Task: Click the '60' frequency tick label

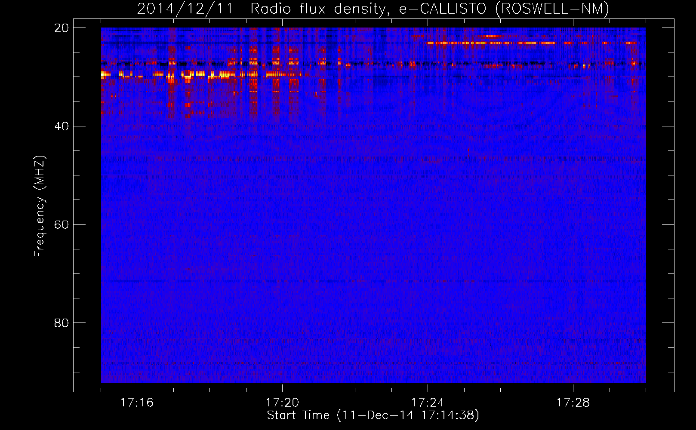Action: coord(61,225)
